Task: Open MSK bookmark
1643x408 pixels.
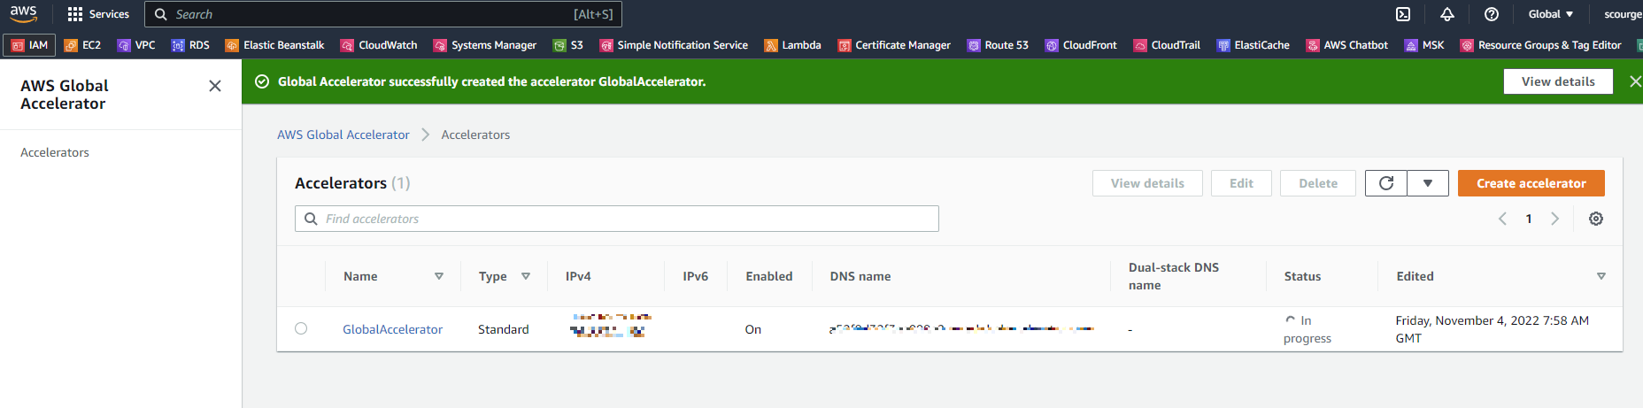Action: (1424, 45)
